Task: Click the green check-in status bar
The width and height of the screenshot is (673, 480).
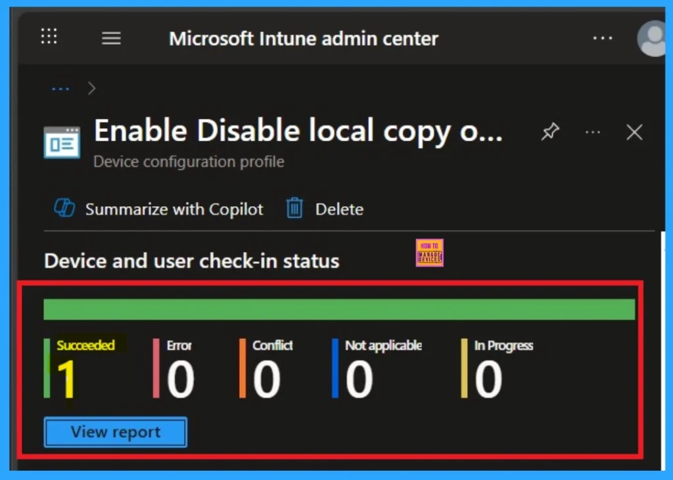Action: 339,309
